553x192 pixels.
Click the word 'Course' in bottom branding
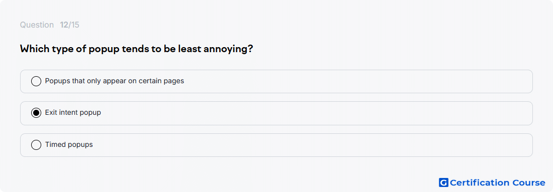point(528,182)
